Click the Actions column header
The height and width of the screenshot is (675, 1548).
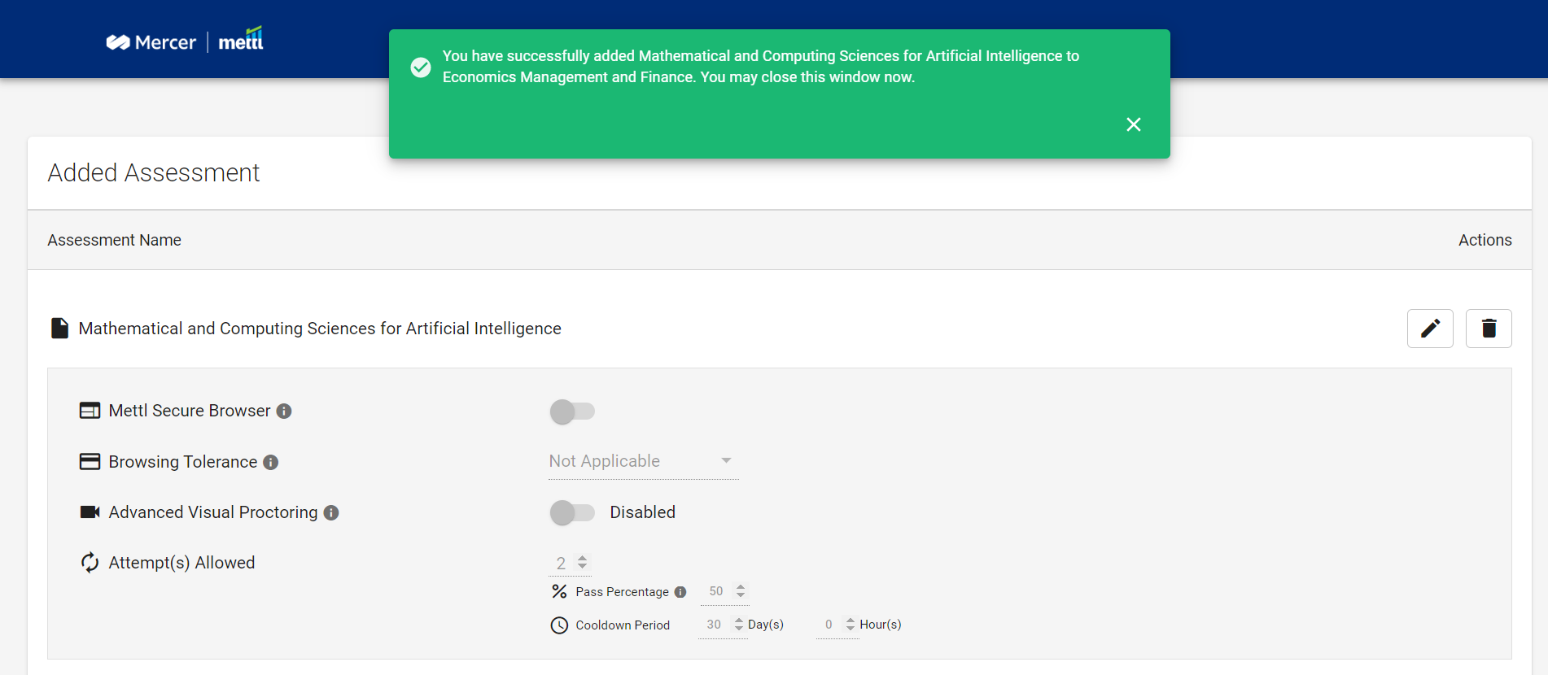(x=1485, y=240)
